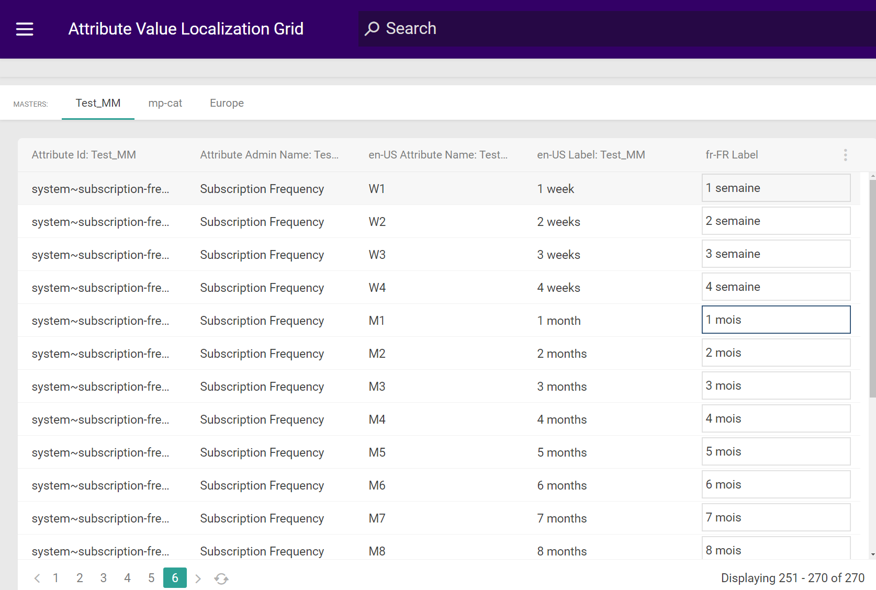Edit the fr-FR label '5 mois'
The height and width of the screenshot is (590, 876).
[776, 451]
